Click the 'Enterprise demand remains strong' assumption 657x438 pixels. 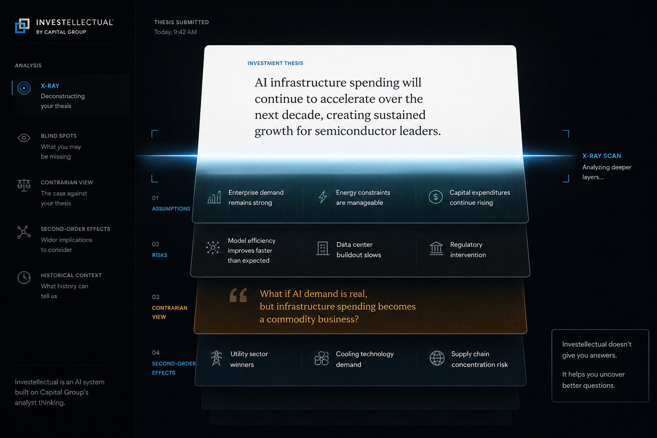[x=256, y=198]
